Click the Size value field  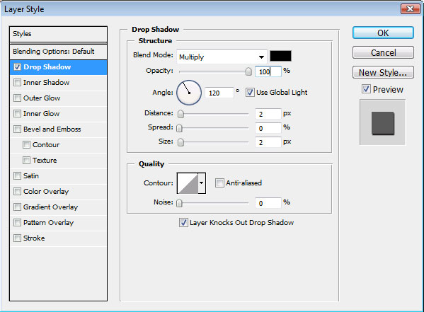pos(268,142)
